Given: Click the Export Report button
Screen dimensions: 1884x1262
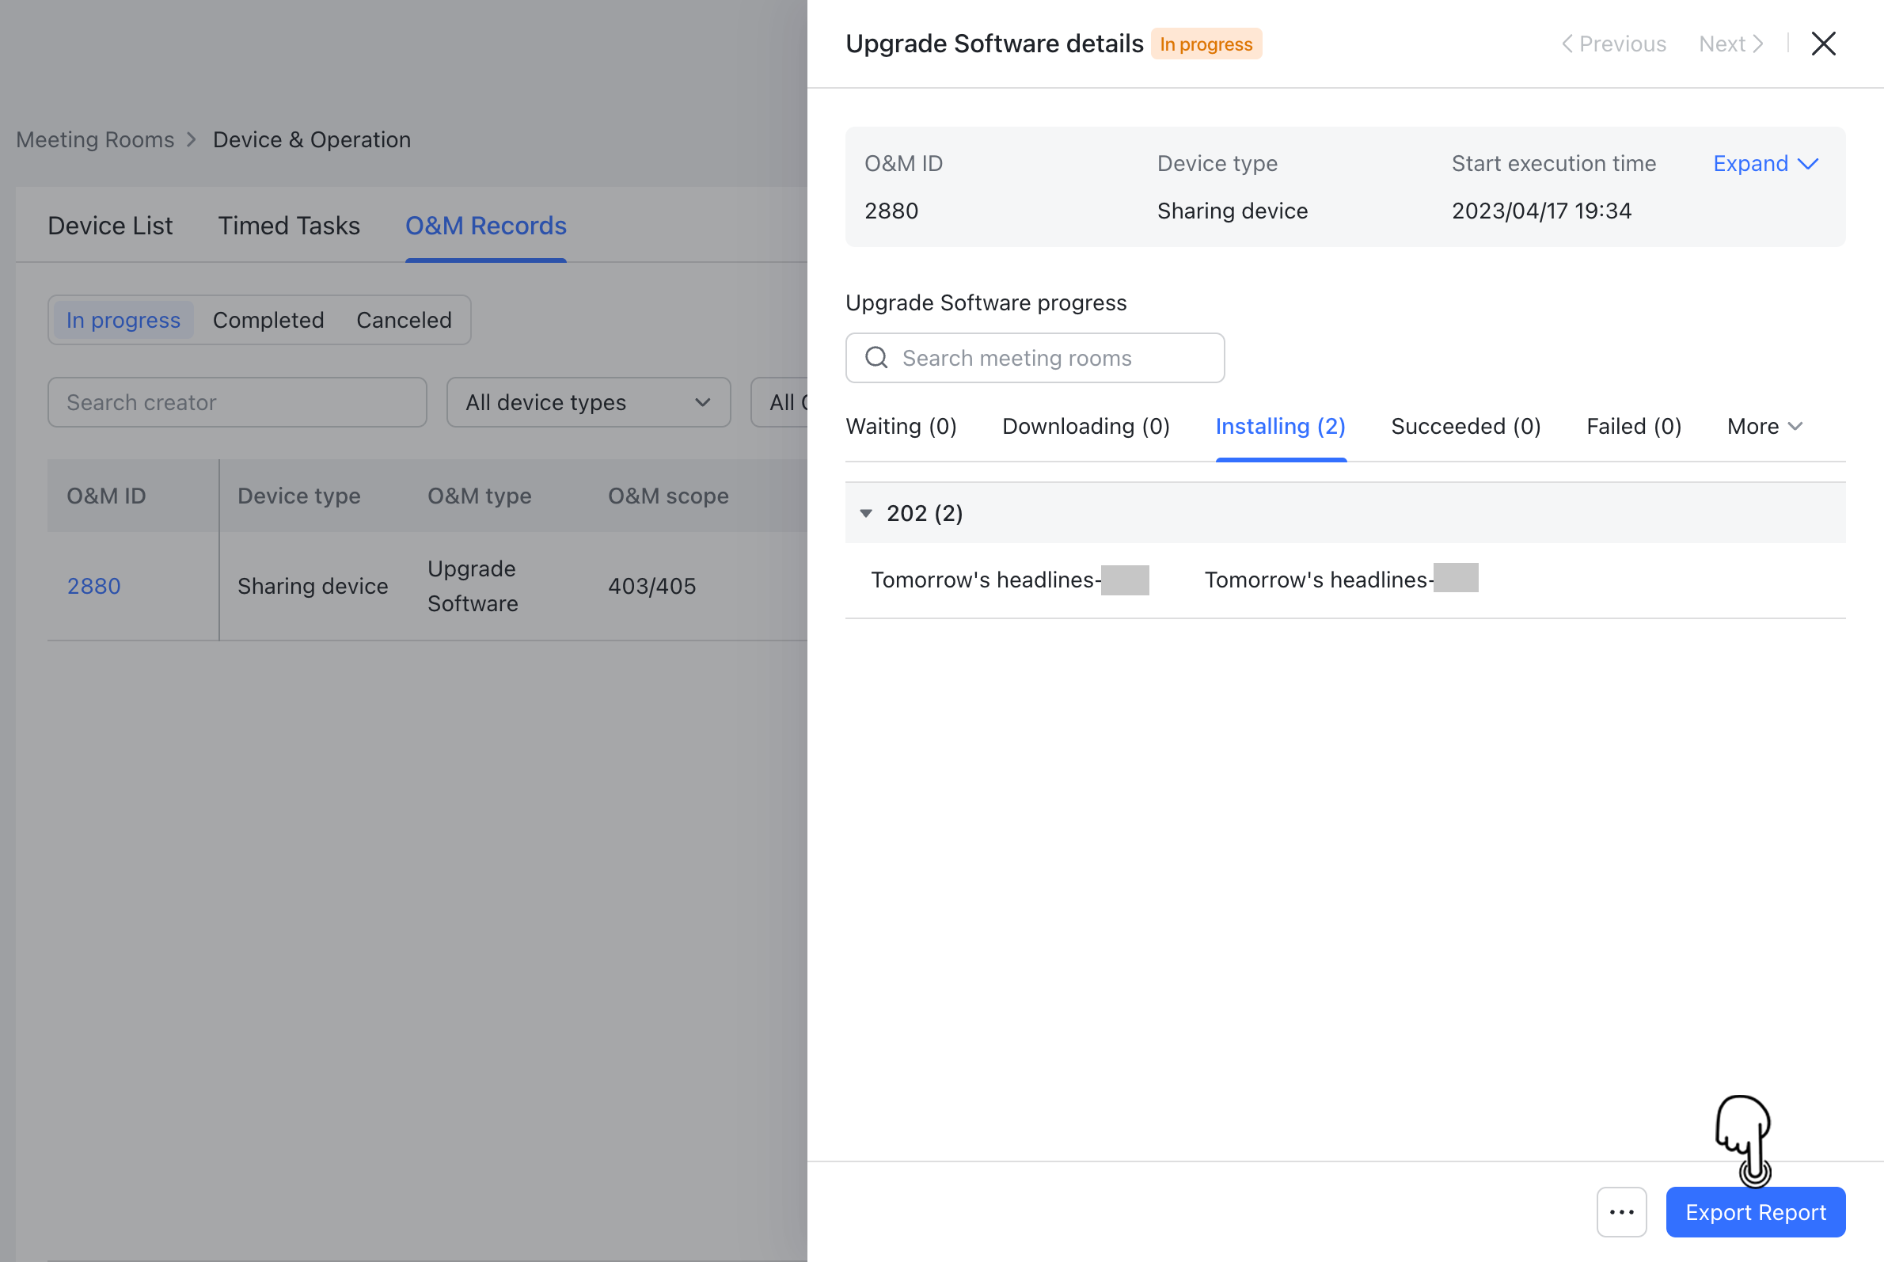Looking at the screenshot, I should click(x=1755, y=1212).
